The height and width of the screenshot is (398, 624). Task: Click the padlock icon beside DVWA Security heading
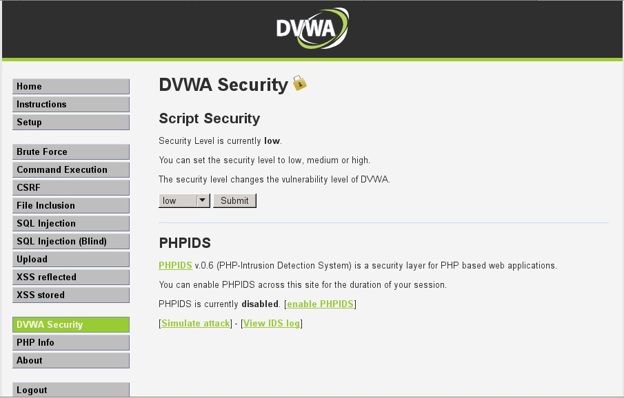click(299, 84)
